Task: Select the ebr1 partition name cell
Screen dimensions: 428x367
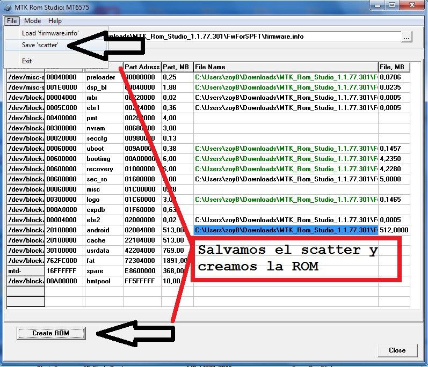Action: (104, 108)
